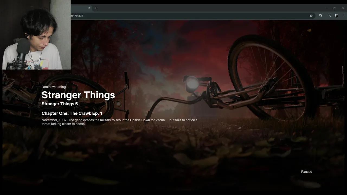
Task: Click the 'Stranger Things' show title
Action: tap(78, 95)
